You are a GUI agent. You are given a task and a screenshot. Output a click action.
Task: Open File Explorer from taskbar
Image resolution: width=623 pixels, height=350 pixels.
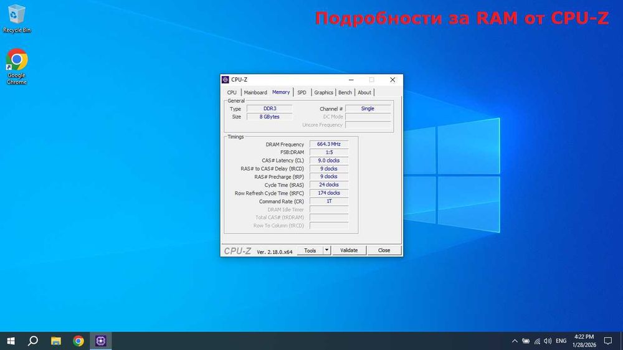point(55,341)
